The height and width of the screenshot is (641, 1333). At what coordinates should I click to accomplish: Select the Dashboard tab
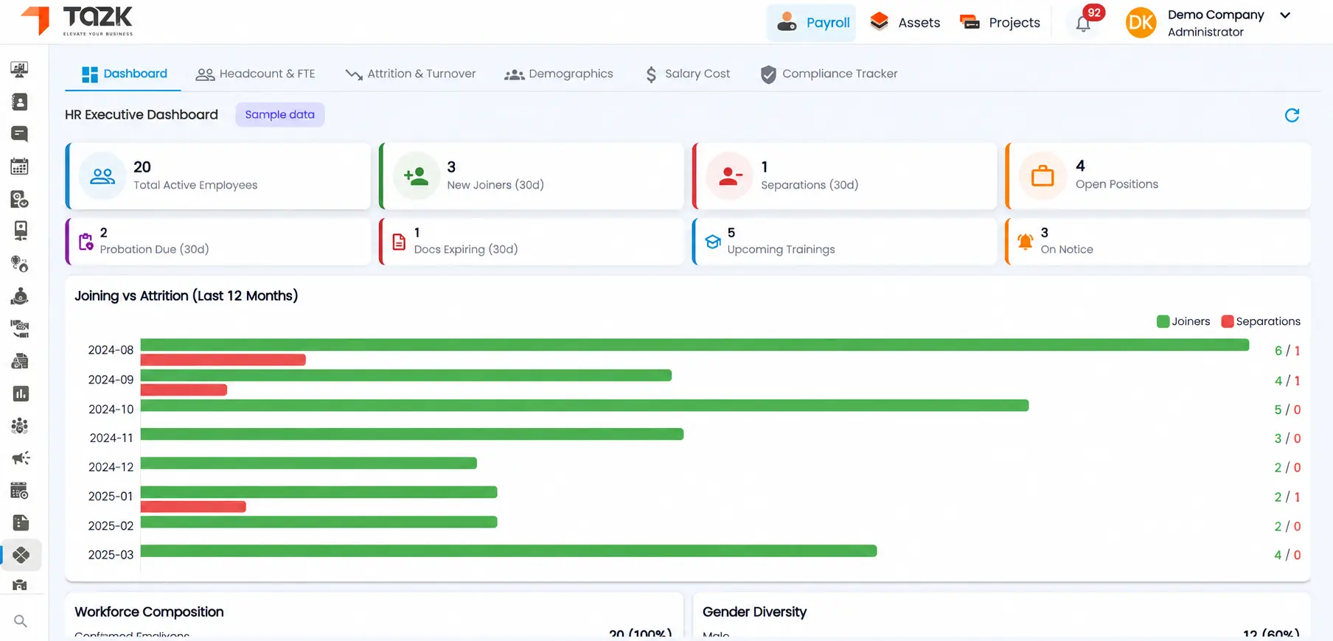point(124,74)
